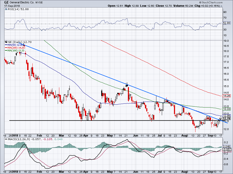Click the 30 level label on RSI axis
233x174 pixels.
[225, 30]
